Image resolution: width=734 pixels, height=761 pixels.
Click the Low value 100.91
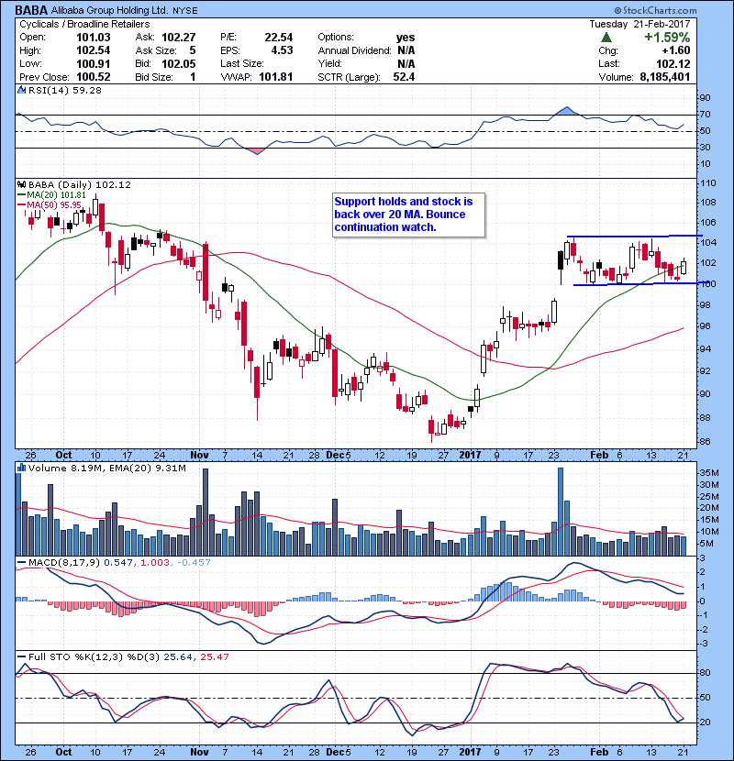click(x=94, y=64)
